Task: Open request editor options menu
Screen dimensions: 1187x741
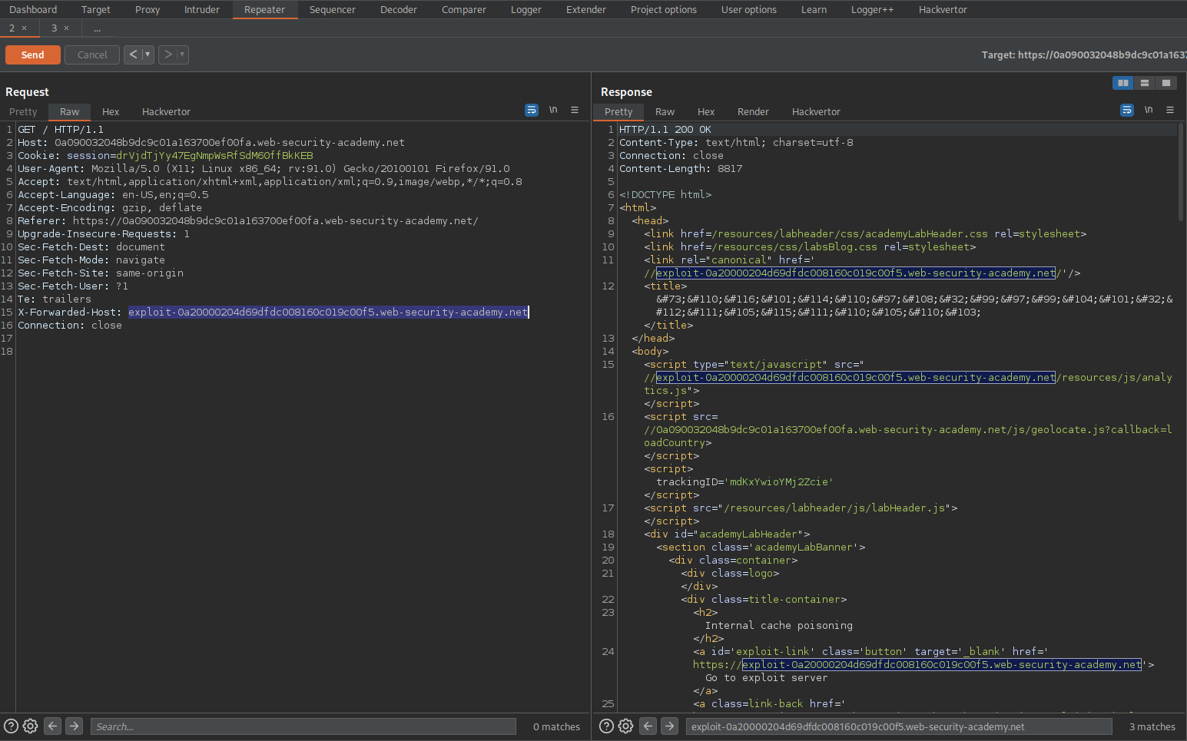Action: pyautogui.click(x=575, y=111)
